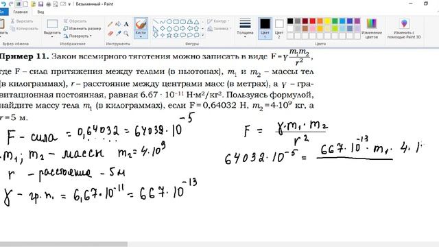Image resolution: width=439 pixels, height=247 pixels.
Task: Expand the Кисти brushes dropdown arrow
Action: tap(141, 36)
